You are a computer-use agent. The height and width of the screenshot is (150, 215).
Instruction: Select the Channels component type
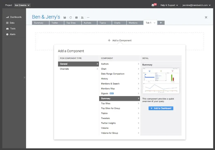[x=78, y=69]
